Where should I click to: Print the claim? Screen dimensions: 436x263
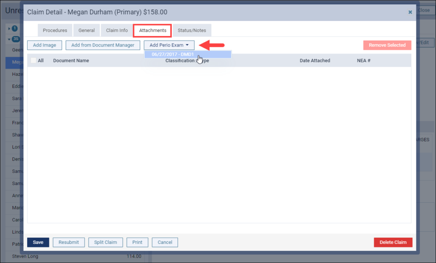point(137,242)
